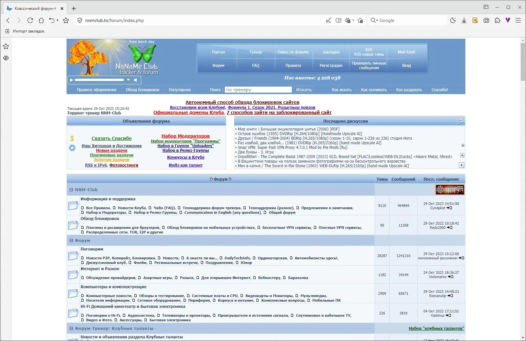Open Обход блокировок link in blue bar

143,90
